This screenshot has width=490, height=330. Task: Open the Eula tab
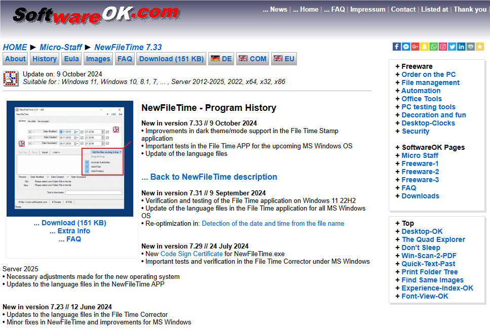click(x=71, y=59)
